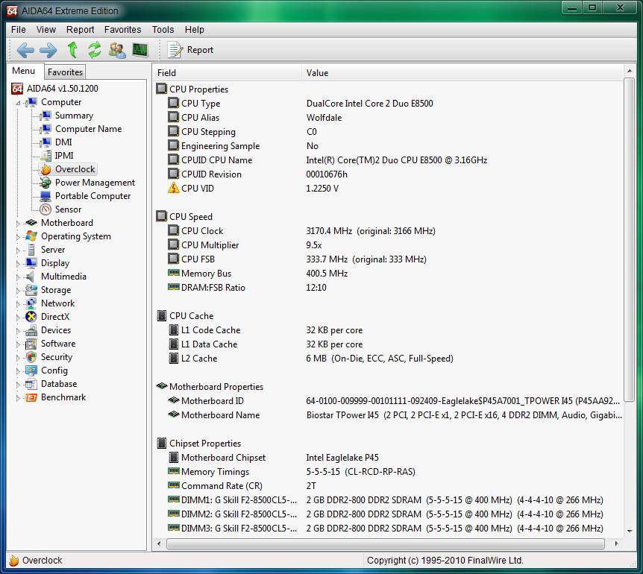The width and height of the screenshot is (643, 574).
Task: Click the vertical scrollbar down arrow
Action: [630, 531]
